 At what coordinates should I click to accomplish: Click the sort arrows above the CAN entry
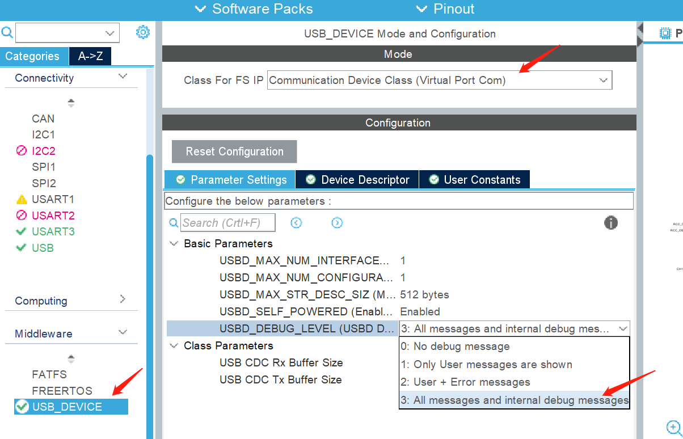click(x=71, y=103)
